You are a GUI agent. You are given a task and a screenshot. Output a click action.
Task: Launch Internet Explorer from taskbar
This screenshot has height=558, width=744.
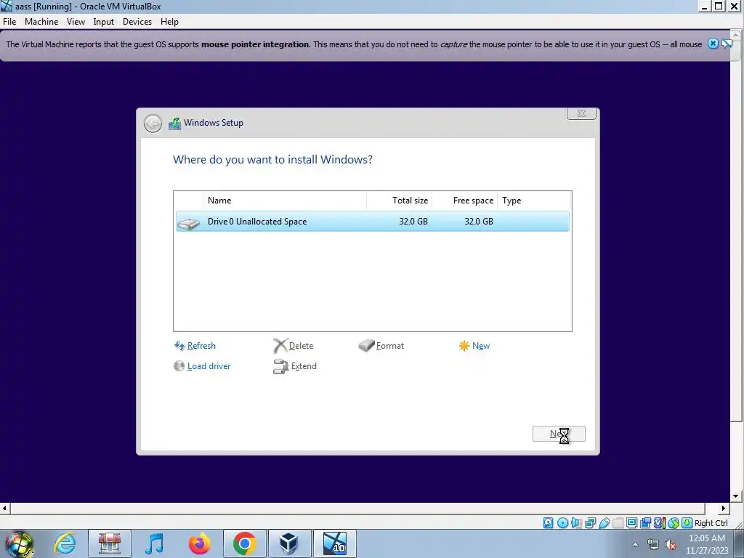pos(65,543)
